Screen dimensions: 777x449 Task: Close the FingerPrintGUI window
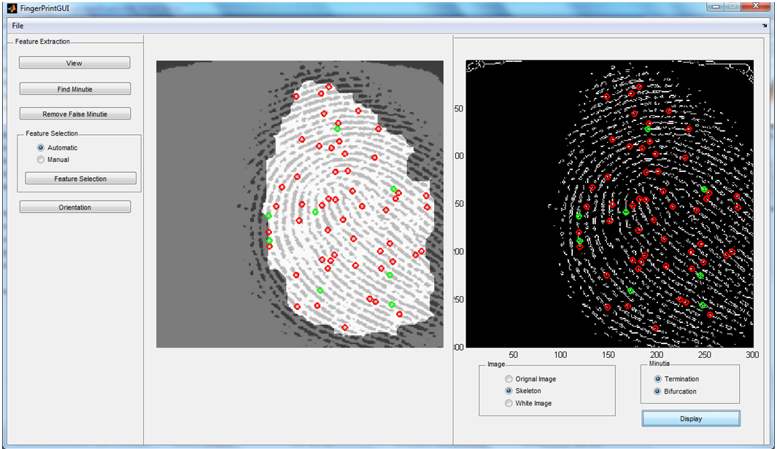tap(757, 6)
